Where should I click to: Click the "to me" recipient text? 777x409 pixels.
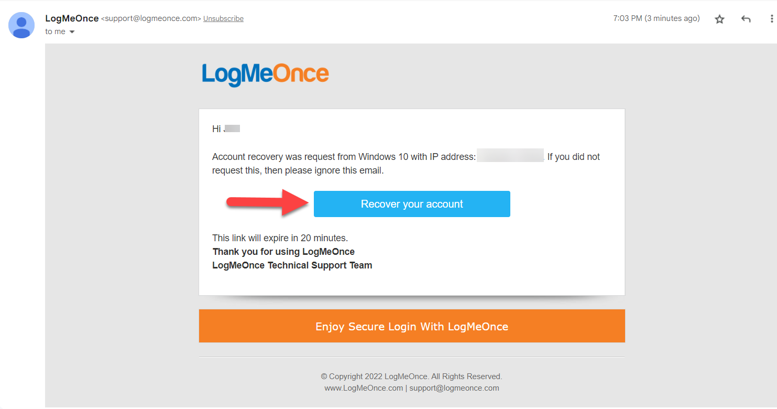click(56, 31)
